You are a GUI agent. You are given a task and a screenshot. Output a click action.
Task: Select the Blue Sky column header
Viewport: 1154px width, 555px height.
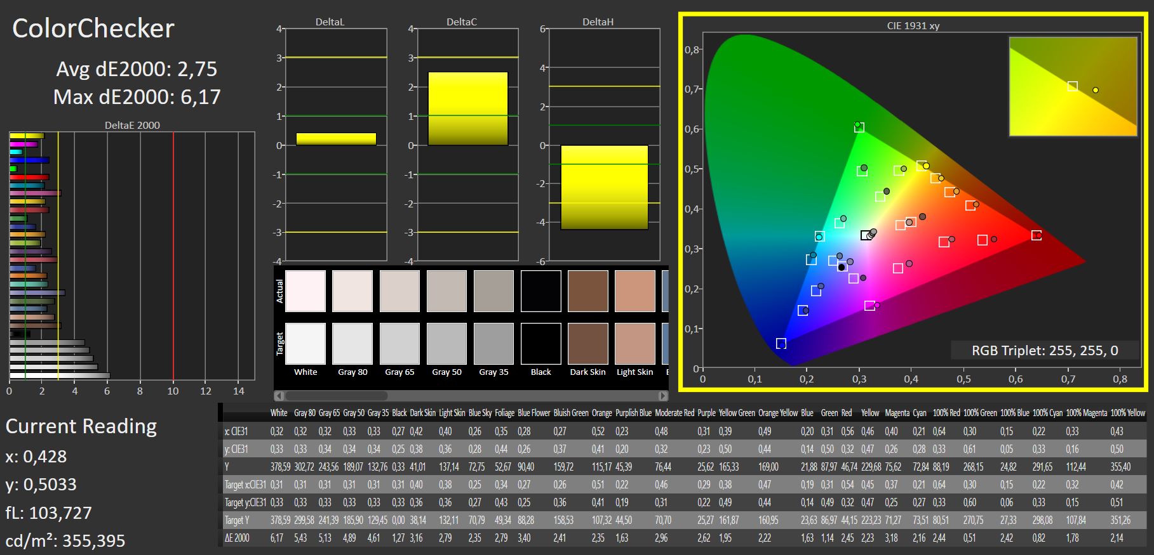[480, 413]
